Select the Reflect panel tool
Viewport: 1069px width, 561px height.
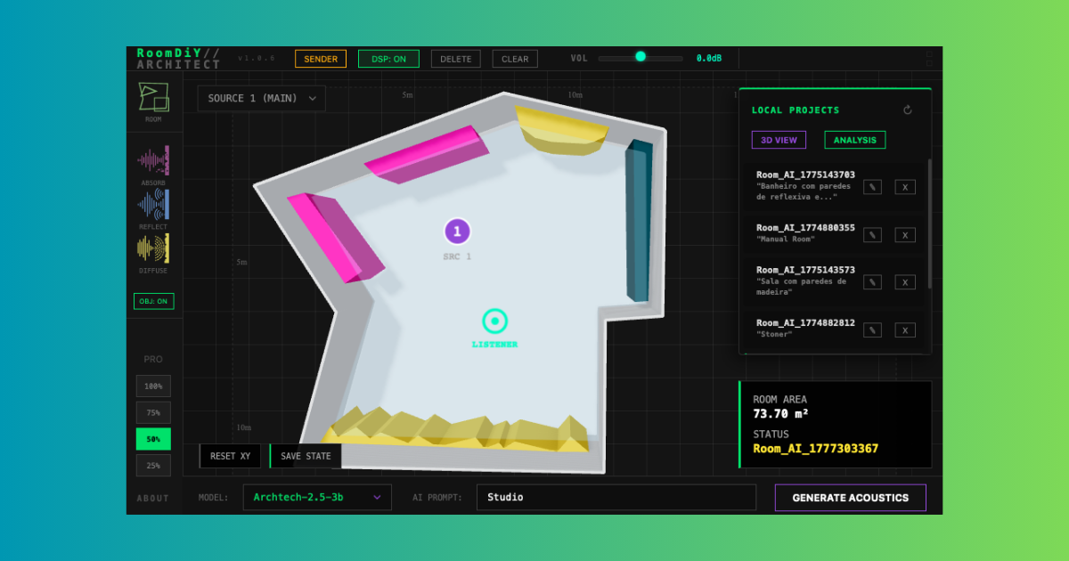153,205
